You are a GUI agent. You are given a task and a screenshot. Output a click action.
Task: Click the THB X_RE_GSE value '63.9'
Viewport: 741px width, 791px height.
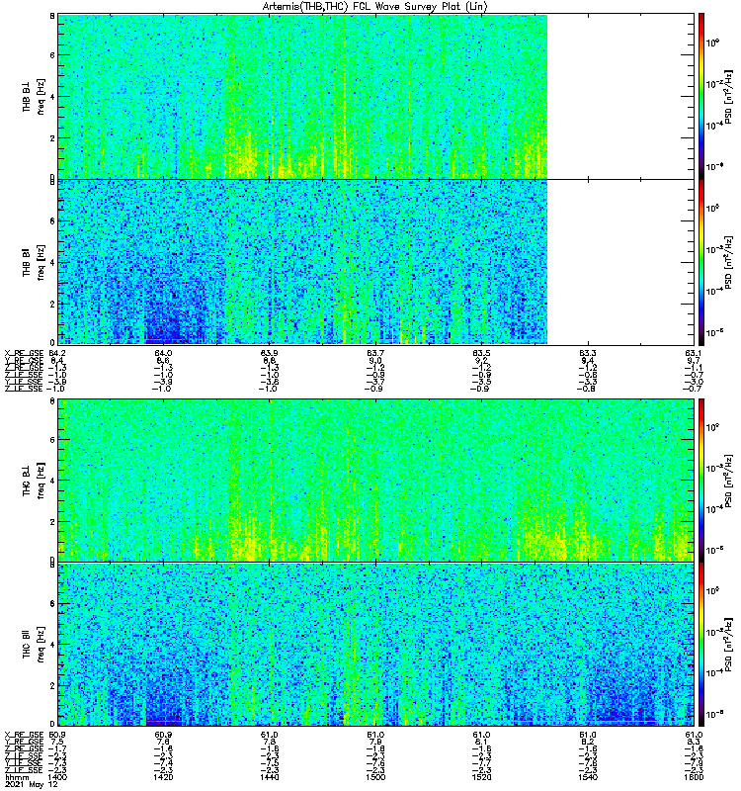pos(269,353)
